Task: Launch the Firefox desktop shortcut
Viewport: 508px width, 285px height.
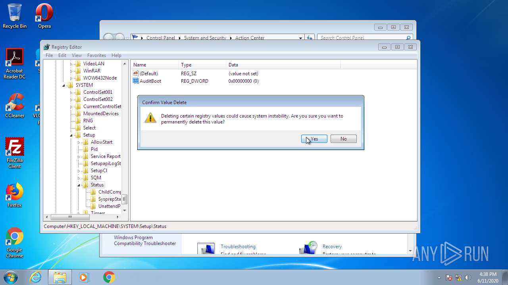Action: [x=15, y=195]
